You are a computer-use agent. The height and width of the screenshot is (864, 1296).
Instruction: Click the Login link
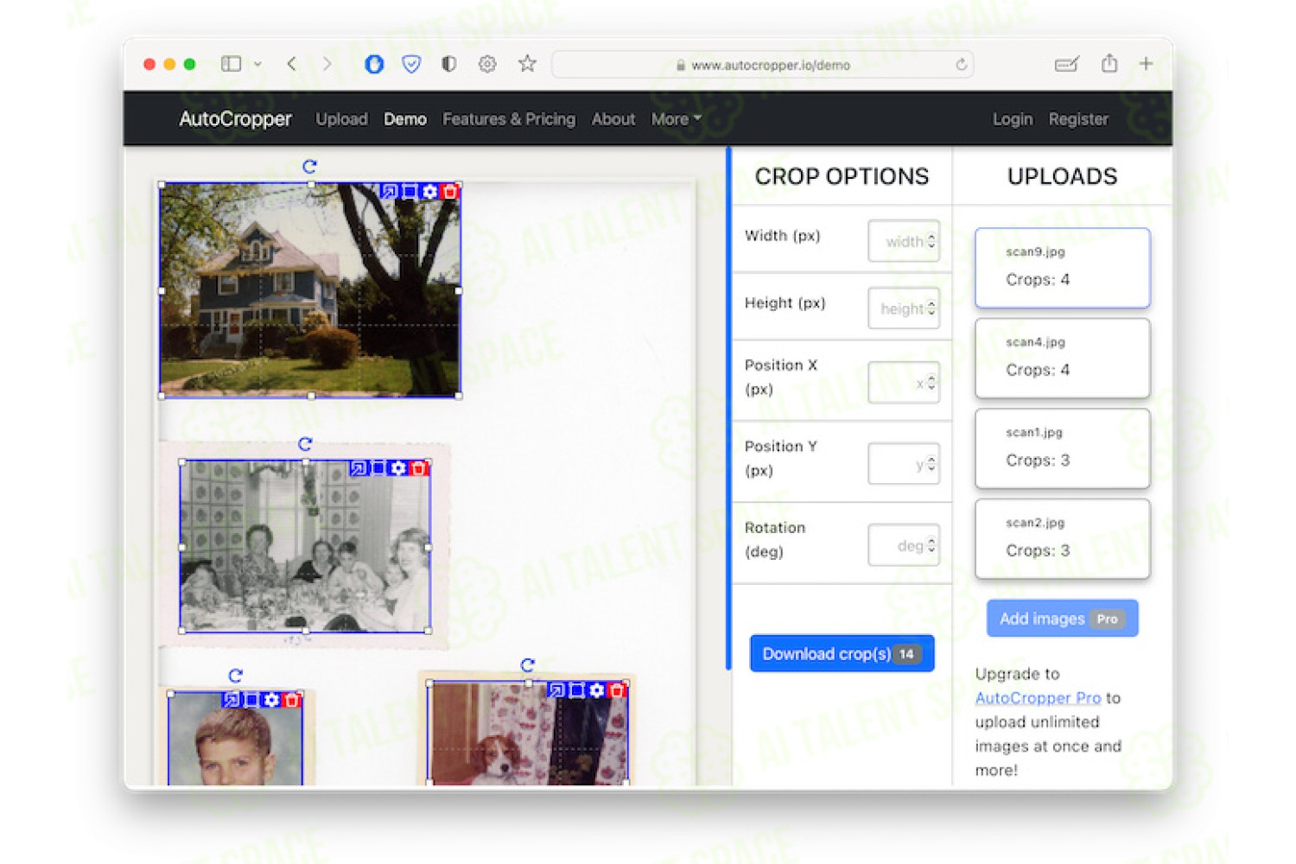click(x=1013, y=119)
